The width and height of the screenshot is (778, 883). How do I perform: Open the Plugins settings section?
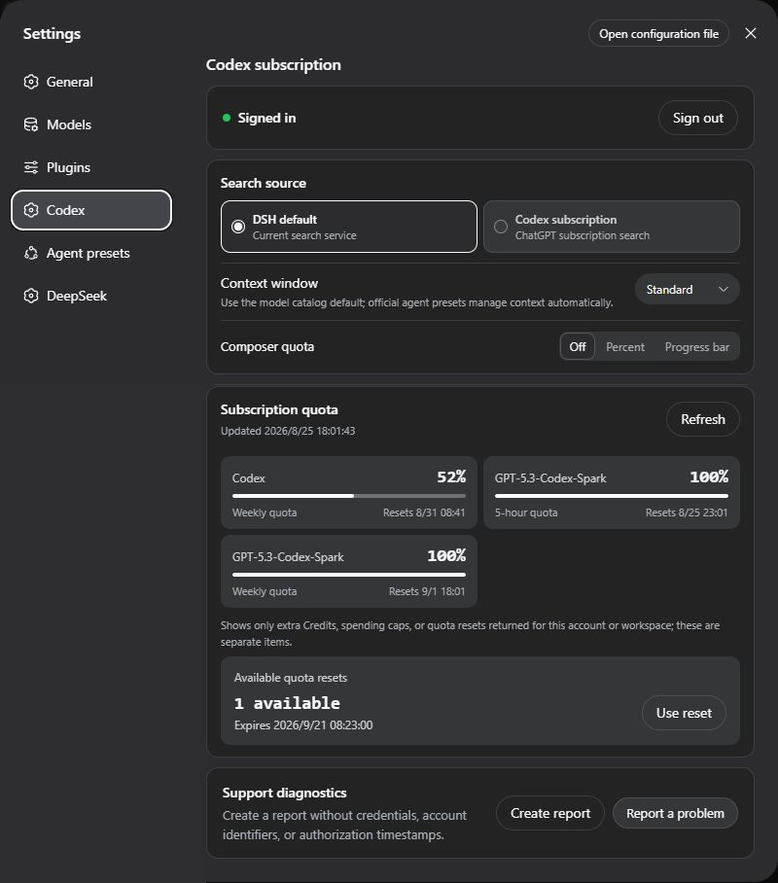pyautogui.click(x=91, y=167)
